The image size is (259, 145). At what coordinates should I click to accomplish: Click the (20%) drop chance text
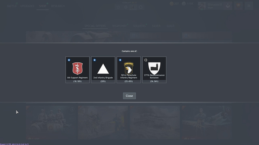point(103,81)
